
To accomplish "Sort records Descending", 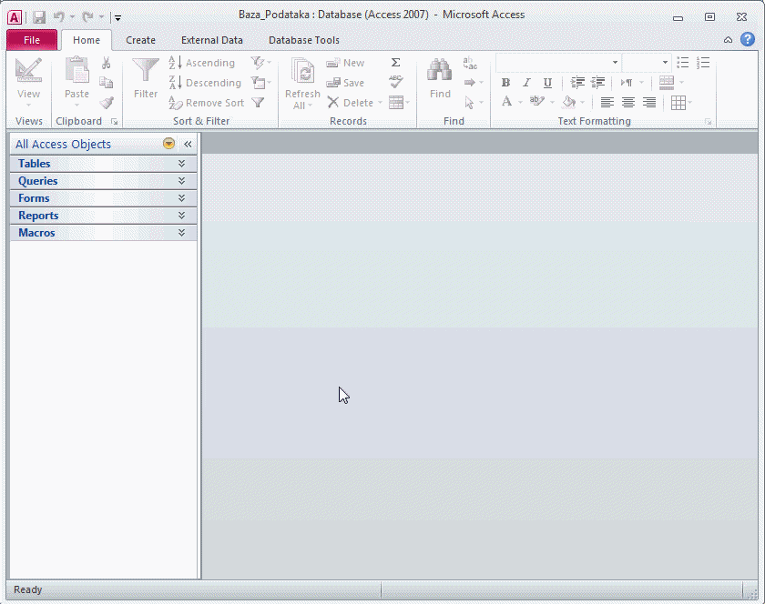I will tap(205, 83).
